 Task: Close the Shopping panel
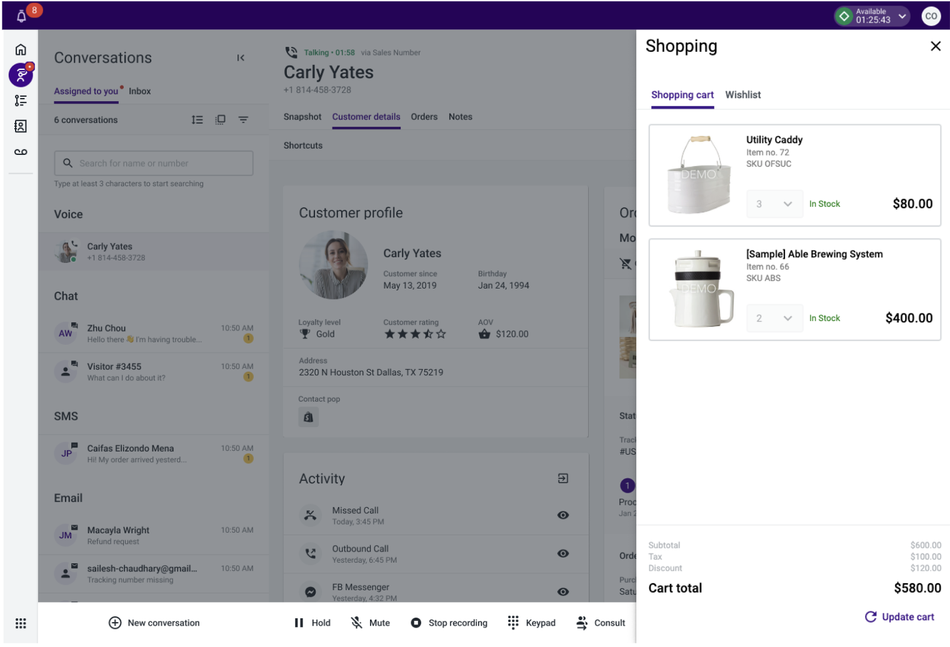(x=936, y=46)
